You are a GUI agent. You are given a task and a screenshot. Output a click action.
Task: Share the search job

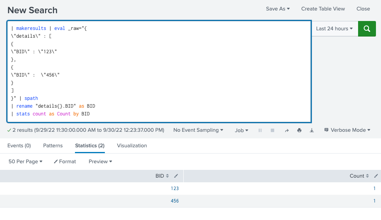(x=287, y=131)
